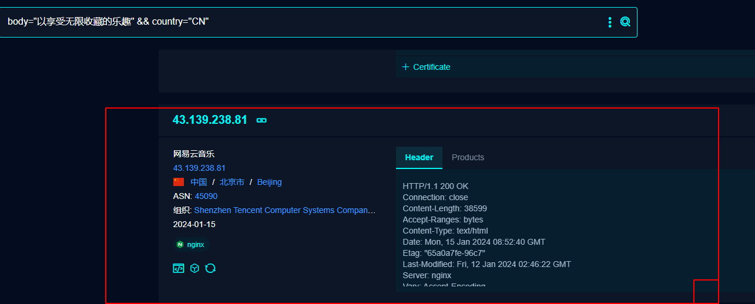Click the China flag icon

[x=179, y=182]
